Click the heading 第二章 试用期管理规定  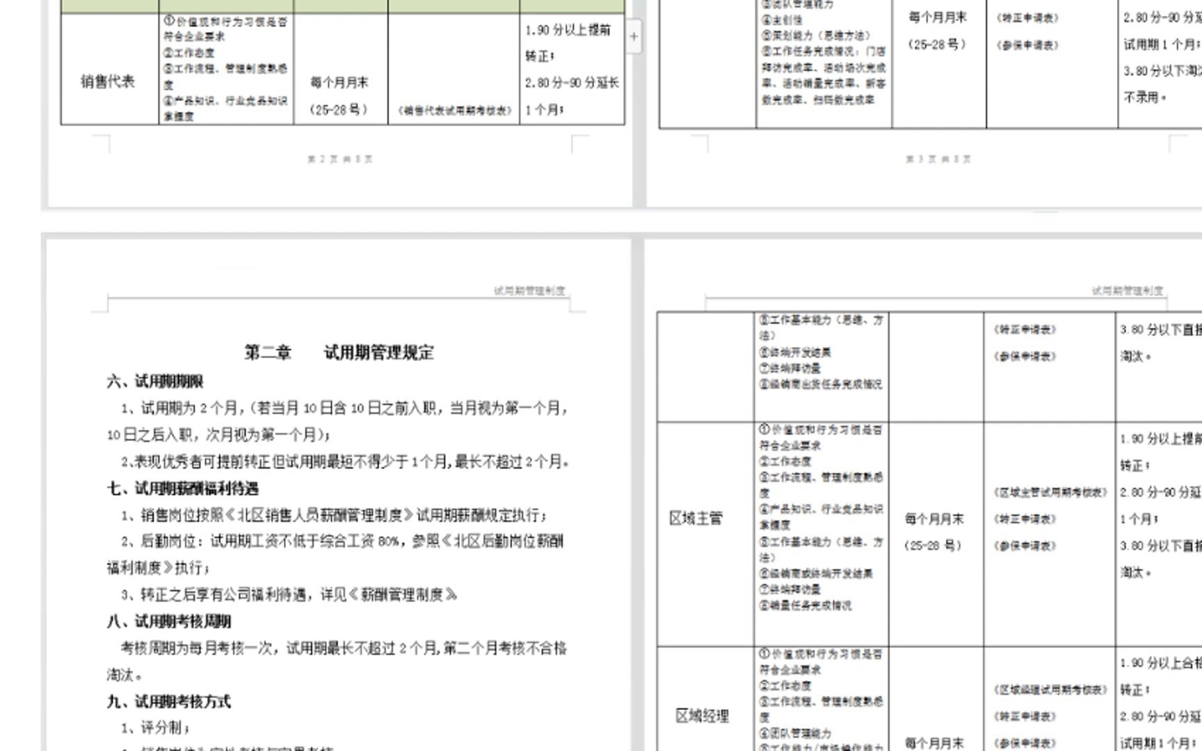[x=339, y=353]
